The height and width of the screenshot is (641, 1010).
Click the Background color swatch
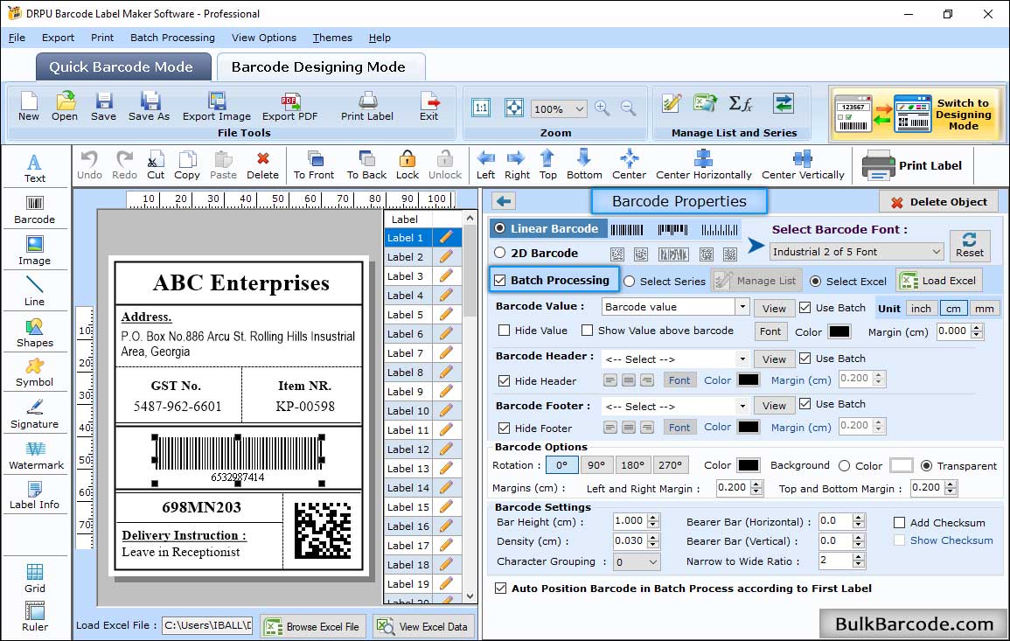tap(902, 465)
